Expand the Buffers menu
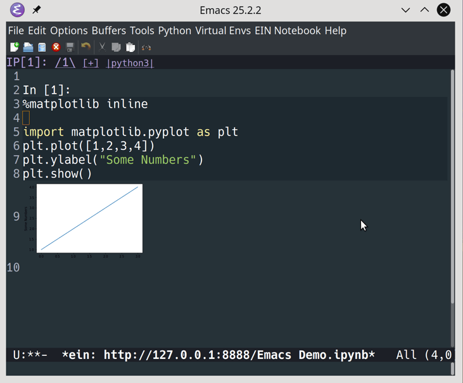This screenshot has height=383, width=463. coord(109,30)
